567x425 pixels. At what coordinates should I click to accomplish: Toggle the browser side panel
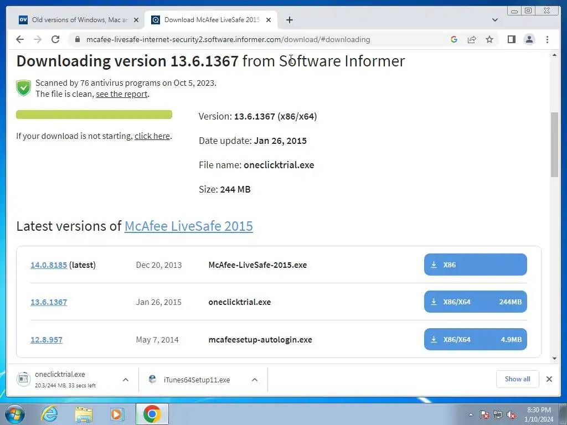[x=511, y=39]
